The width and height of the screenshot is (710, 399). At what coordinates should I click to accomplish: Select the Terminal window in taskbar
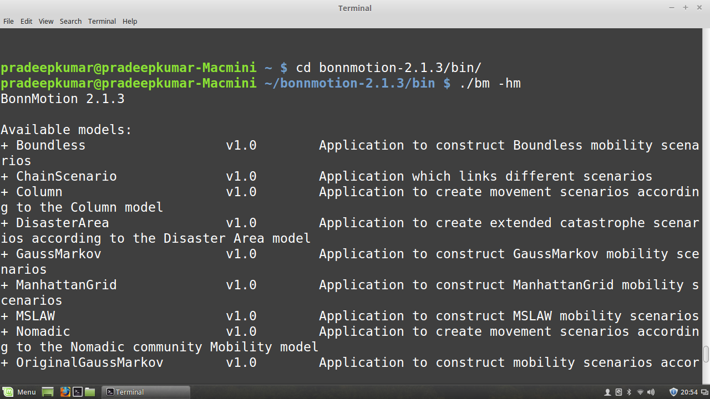[x=147, y=392]
